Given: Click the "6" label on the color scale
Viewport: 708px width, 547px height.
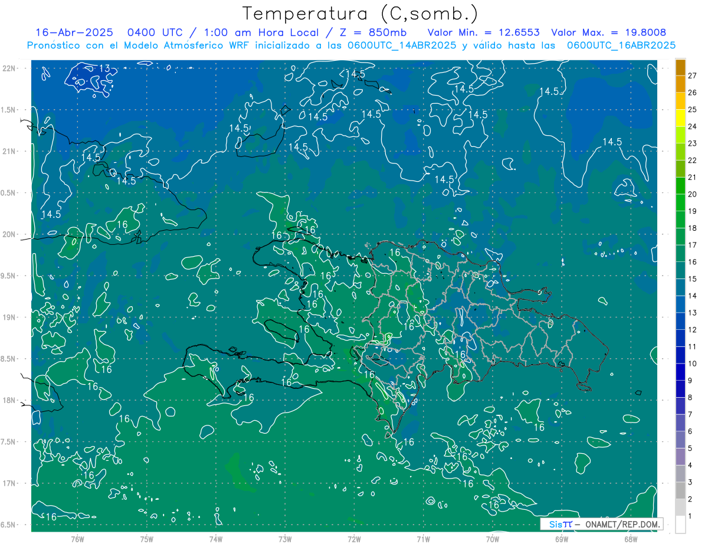Looking at the screenshot, I should pyautogui.click(x=690, y=431).
